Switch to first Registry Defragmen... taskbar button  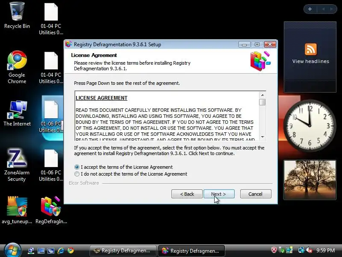(x=123, y=251)
